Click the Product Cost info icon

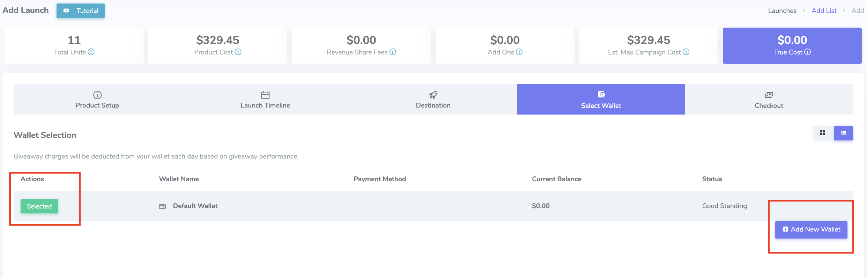(238, 52)
